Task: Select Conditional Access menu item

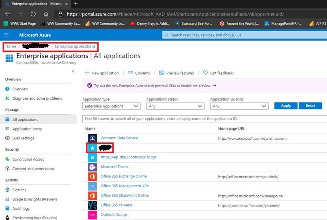Action: [28, 159]
